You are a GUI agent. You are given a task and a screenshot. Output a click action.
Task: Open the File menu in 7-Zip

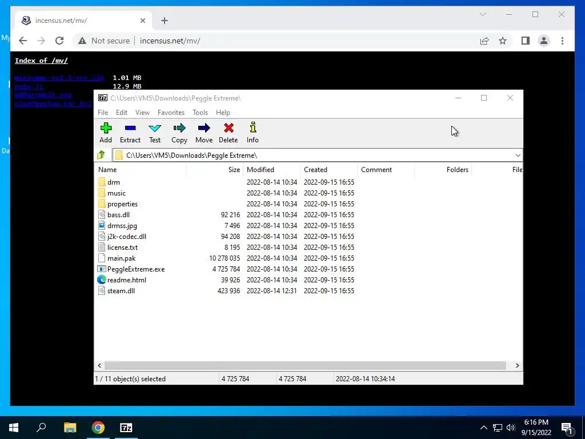pyautogui.click(x=103, y=113)
